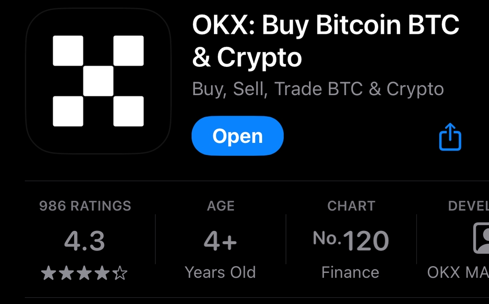Tap the 4+ age rating
489x304 pixels.
pos(221,240)
